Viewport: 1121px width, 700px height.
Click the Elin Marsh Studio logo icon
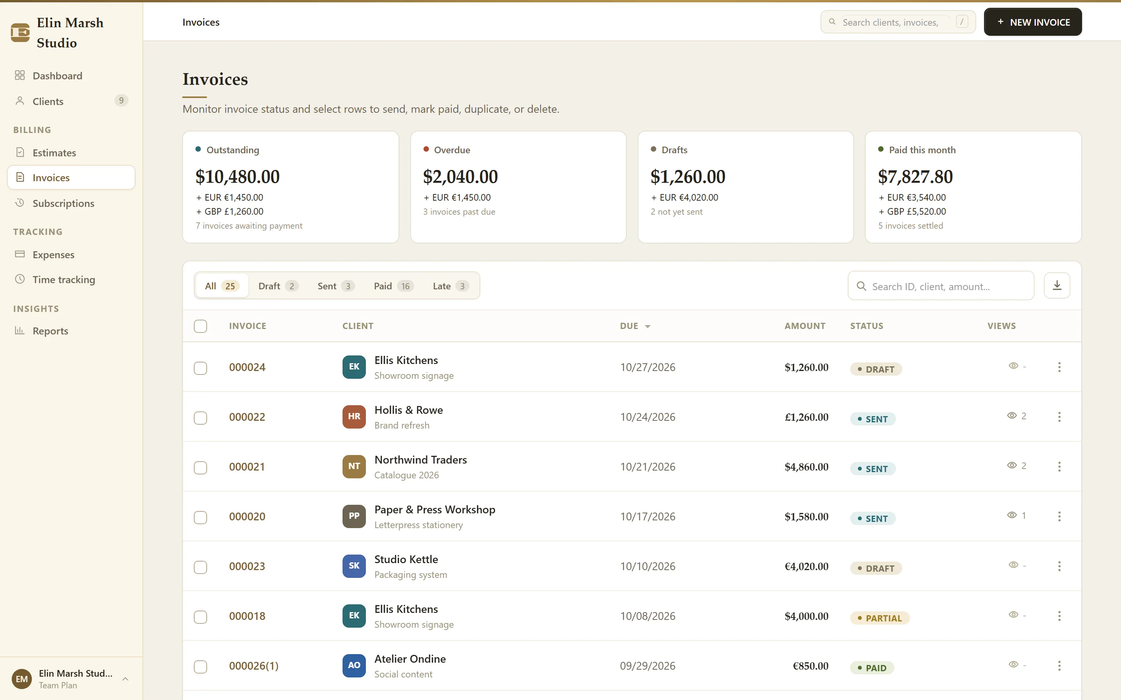20,32
